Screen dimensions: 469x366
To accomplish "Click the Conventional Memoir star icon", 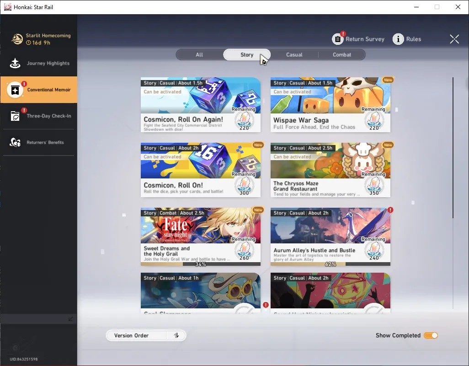I will 15,90.
